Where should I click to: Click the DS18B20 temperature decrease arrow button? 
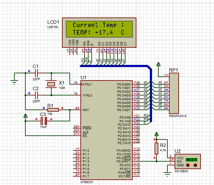[x=188, y=165]
